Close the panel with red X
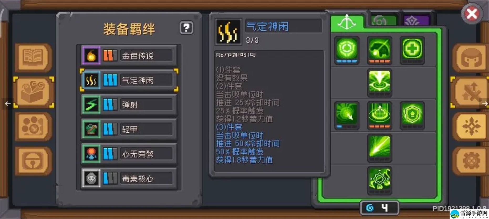Viewport: 489px width, 219px height. point(472,13)
